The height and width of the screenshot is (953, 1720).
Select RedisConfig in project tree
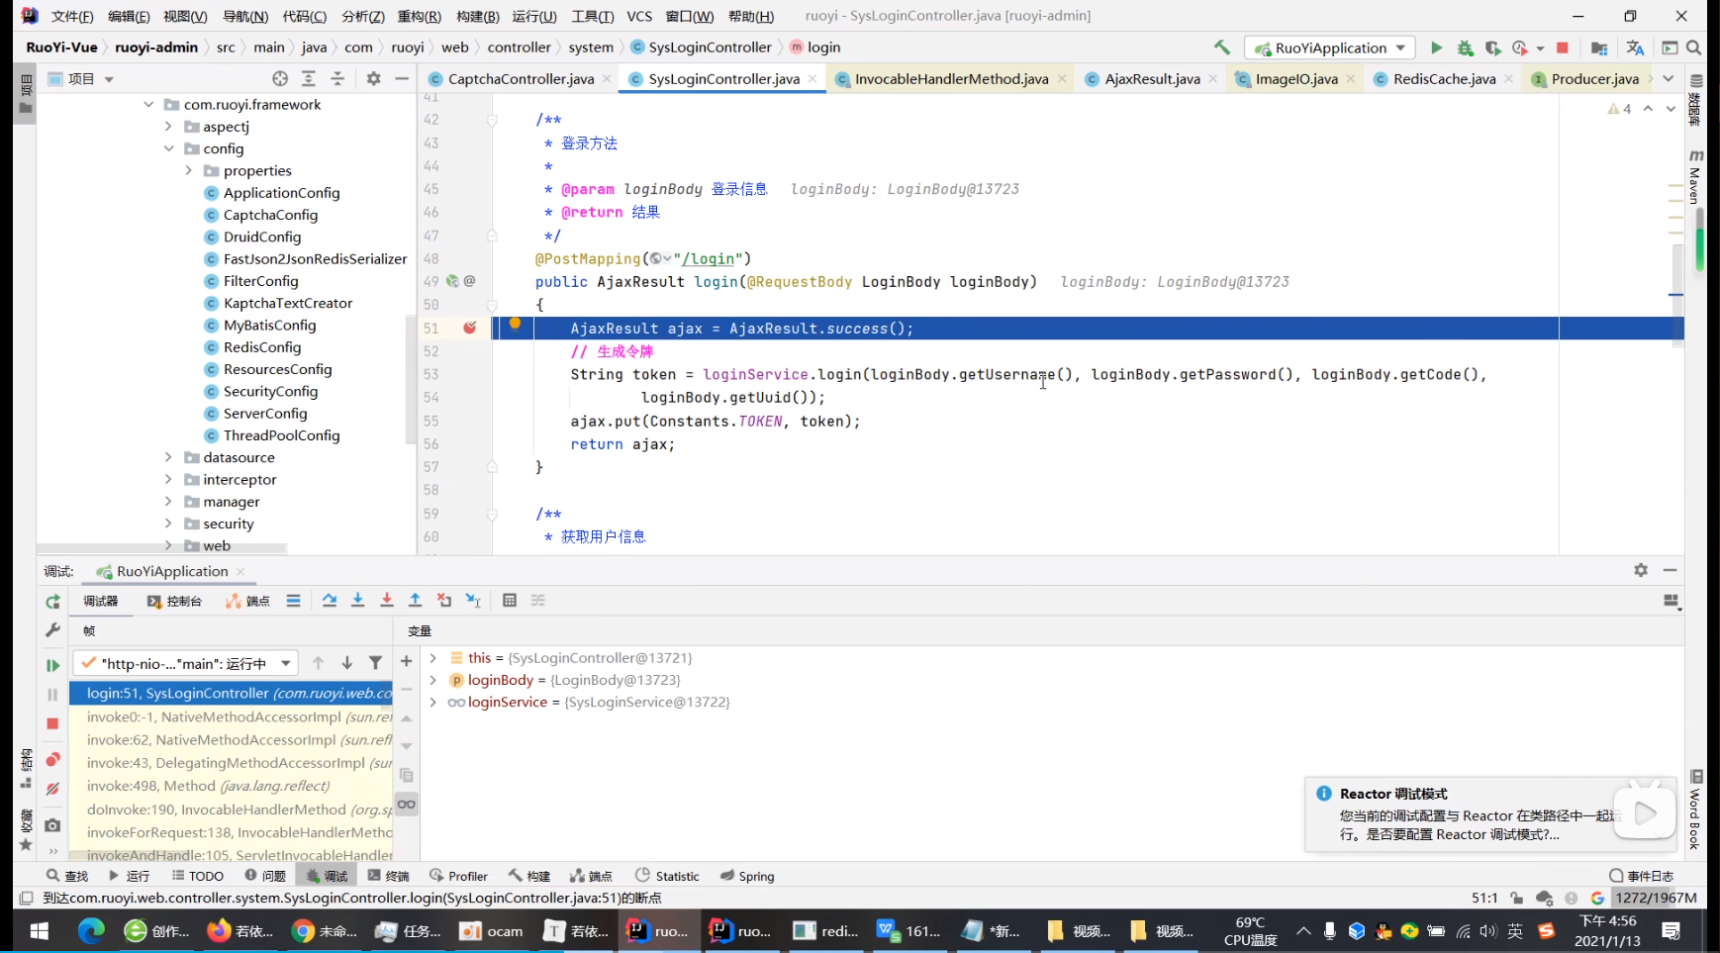tap(261, 347)
